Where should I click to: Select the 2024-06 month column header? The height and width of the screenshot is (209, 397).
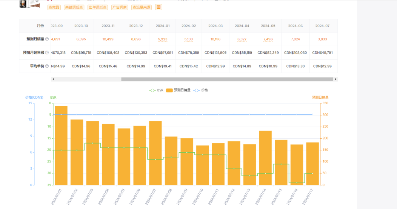[x=295, y=26]
